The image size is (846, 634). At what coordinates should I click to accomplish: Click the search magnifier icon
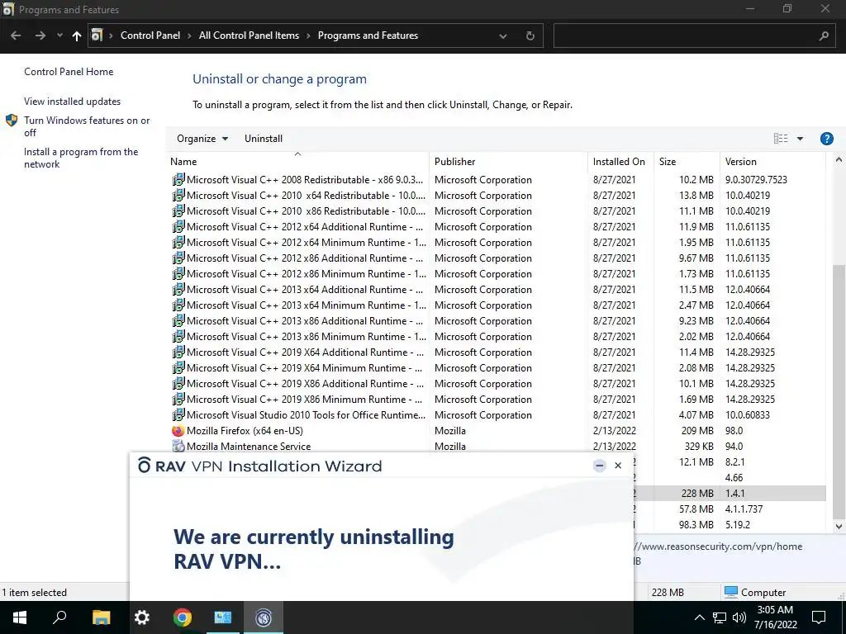point(824,36)
